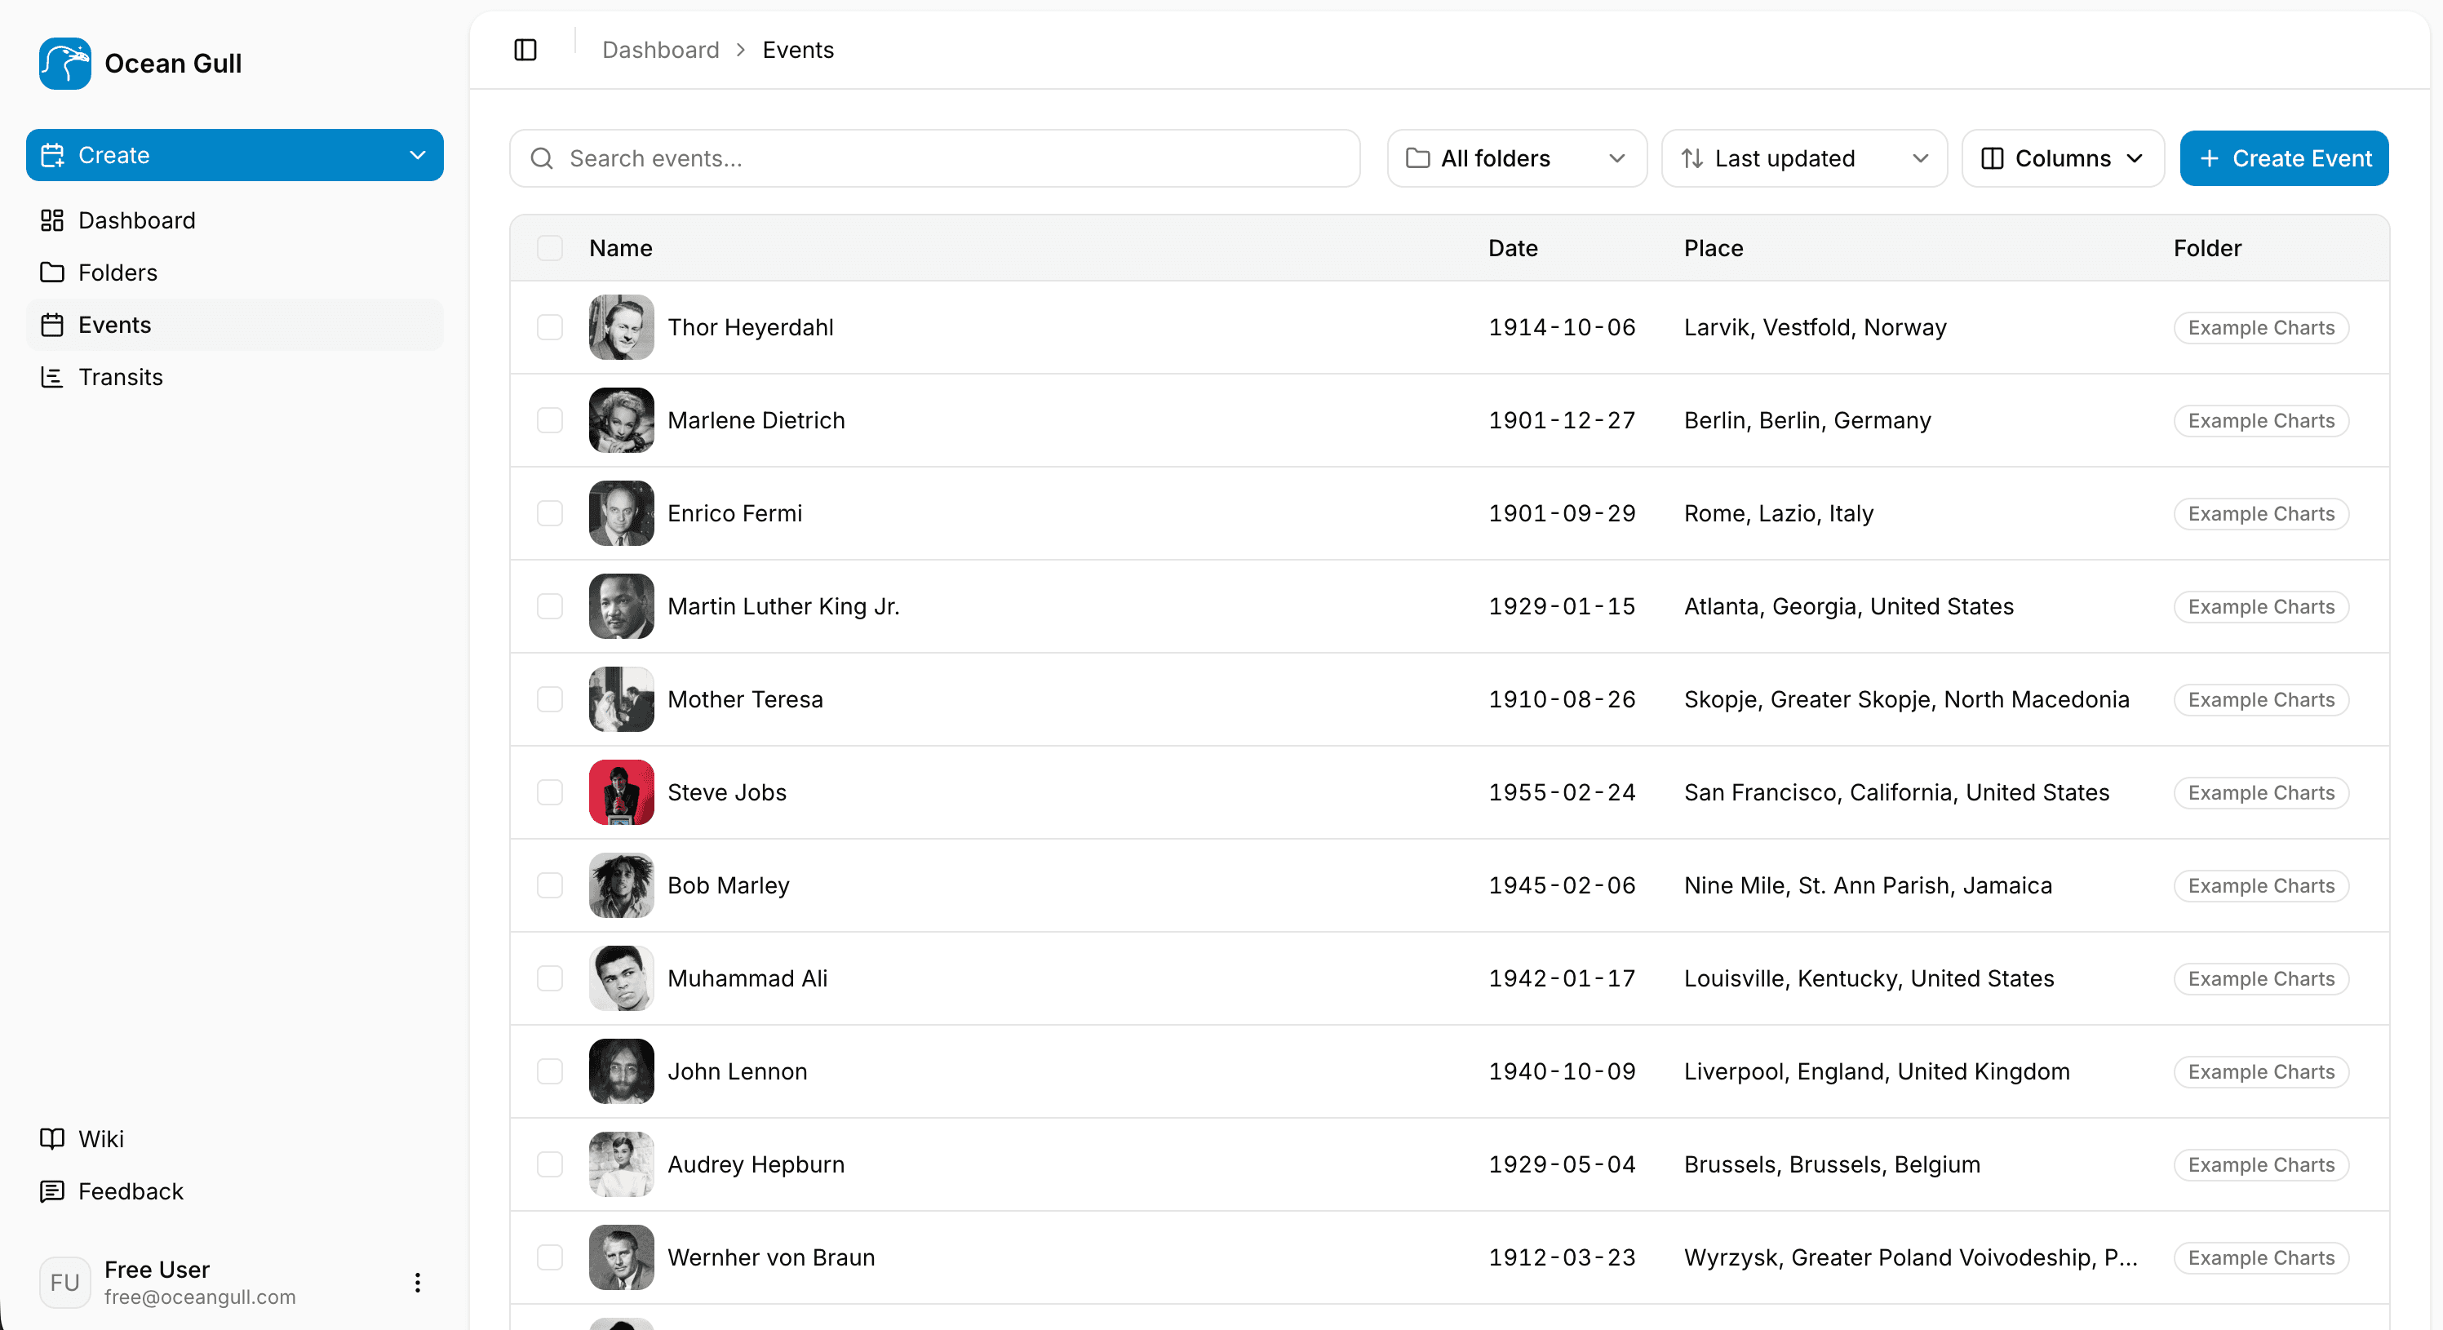This screenshot has width=2443, height=1330.
Task: Open the Martin Luther King Jr. event
Action: pos(783,606)
